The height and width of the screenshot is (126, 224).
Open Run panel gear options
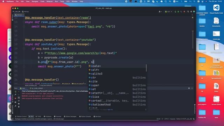click(x=189, y=88)
